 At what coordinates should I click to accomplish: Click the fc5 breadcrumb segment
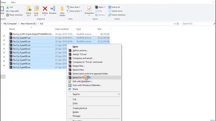click(42, 24)
